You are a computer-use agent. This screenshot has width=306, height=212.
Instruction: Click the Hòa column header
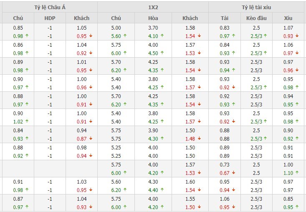(153, 18)
